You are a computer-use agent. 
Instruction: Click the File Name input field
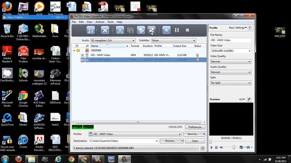231,40
